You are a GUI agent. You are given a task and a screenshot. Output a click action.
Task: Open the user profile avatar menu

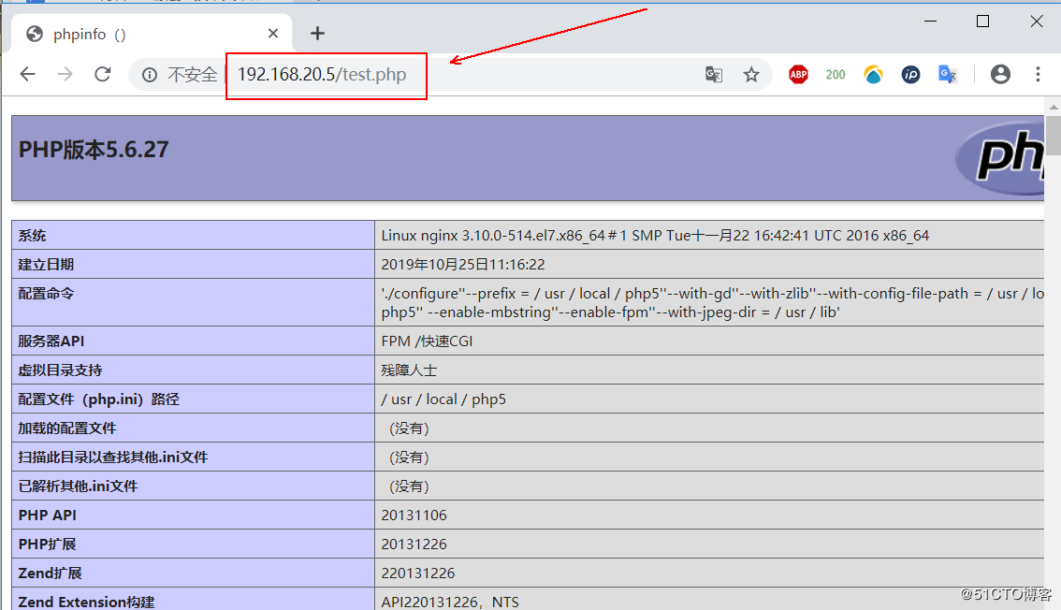click(x=1000, y=75)
